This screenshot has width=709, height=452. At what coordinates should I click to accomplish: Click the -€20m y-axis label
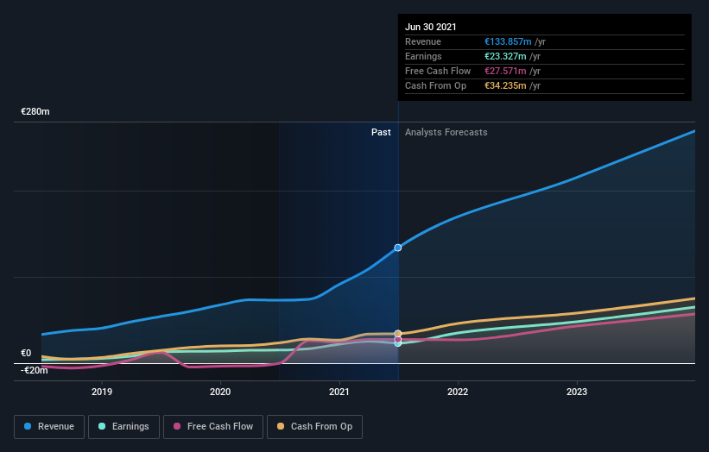click(x=34, y=370)
